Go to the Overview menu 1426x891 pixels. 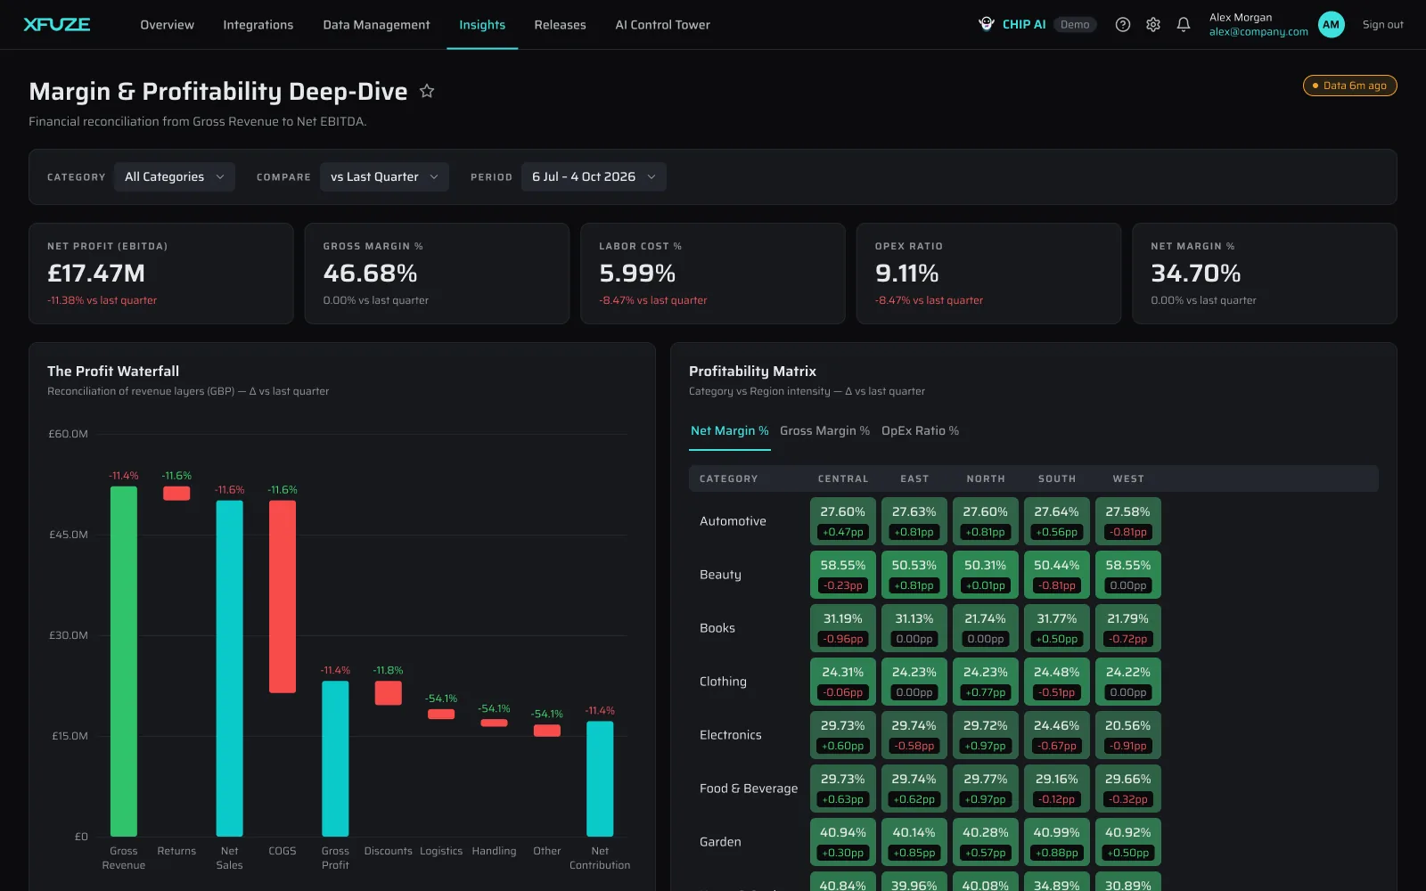(167, 25)
